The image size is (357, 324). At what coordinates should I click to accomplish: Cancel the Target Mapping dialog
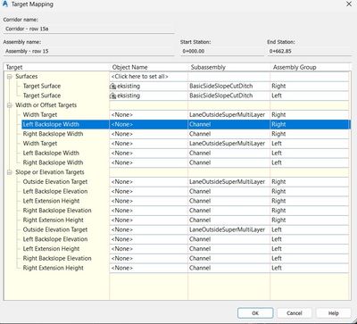click(x=295, y=313)
